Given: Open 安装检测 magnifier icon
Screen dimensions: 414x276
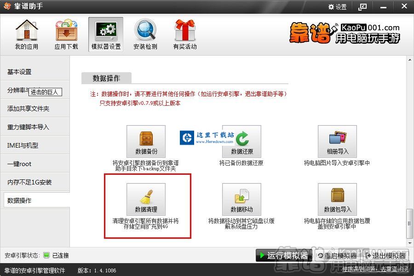Looking at the screenshot, I should click(x=145, y=34).
